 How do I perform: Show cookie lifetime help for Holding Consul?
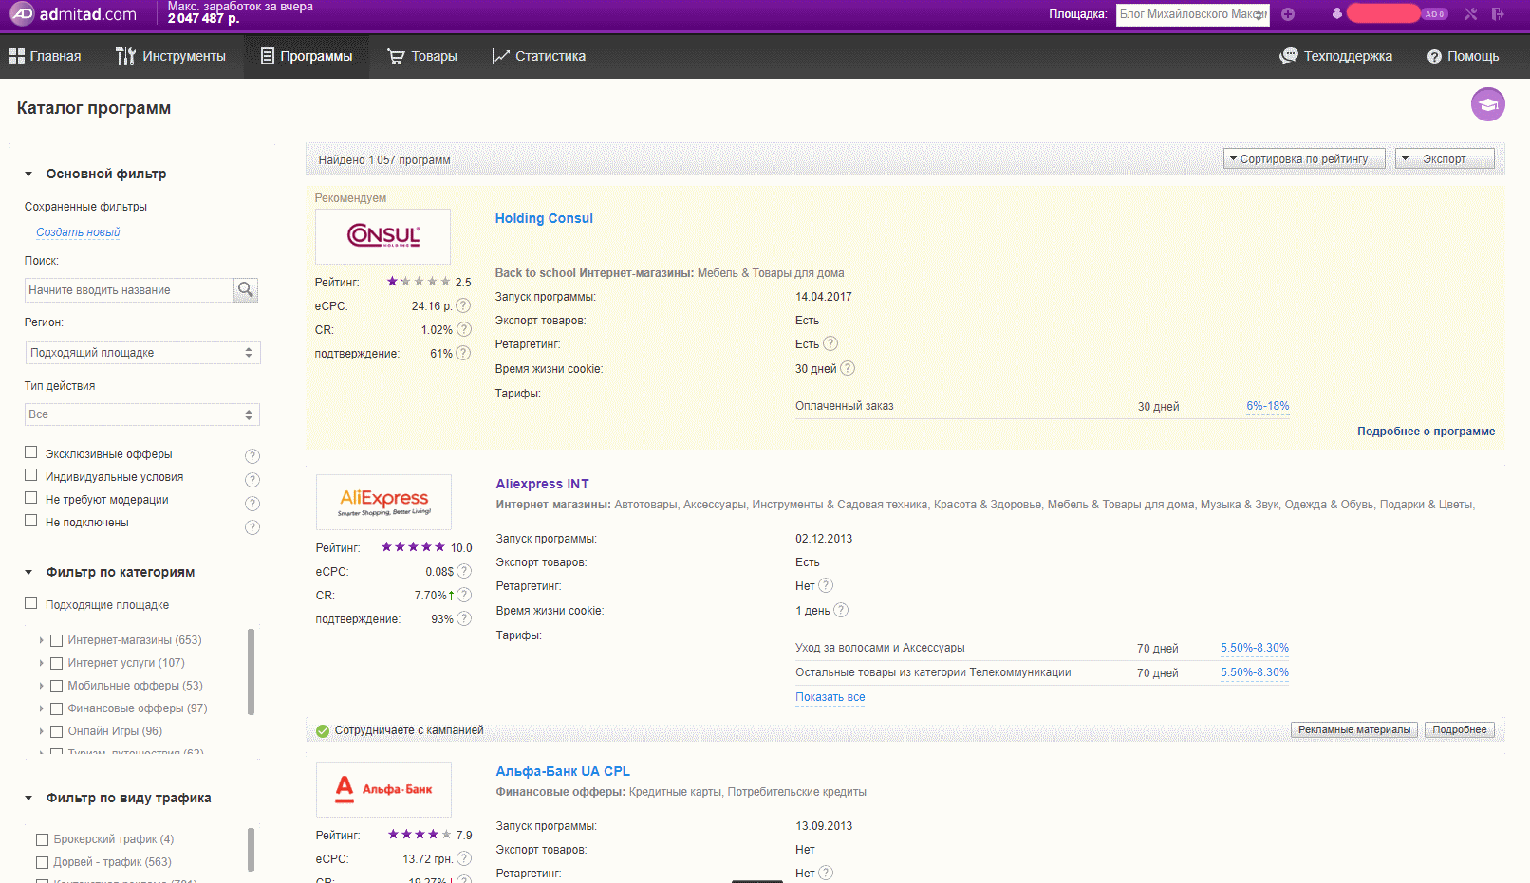click(x=848, y=368)
